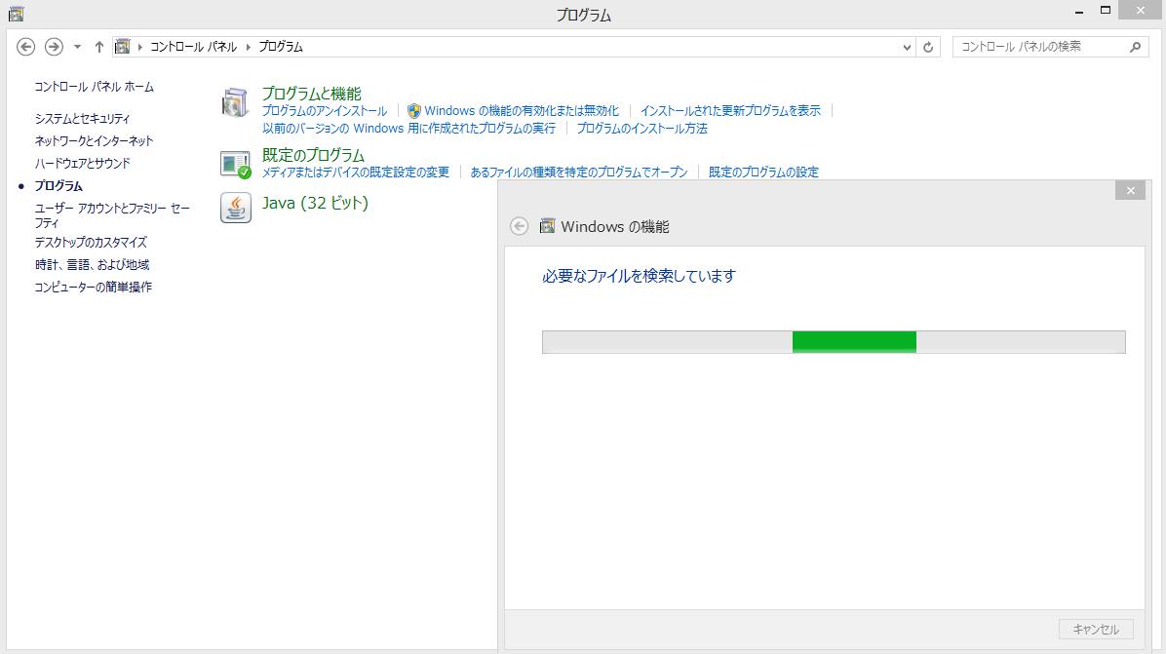Click the プログラムと機能 icon

235,102
